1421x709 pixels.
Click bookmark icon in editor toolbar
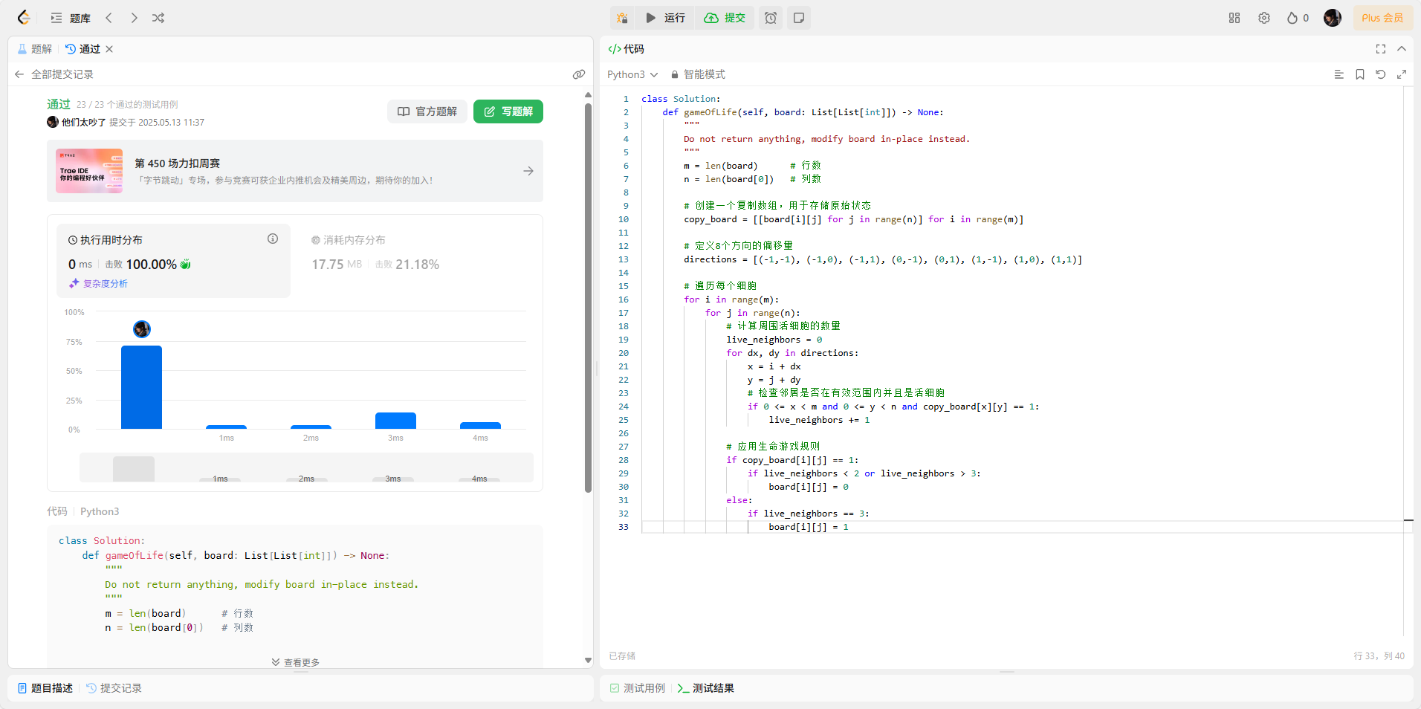click(x=1360, y=74)
